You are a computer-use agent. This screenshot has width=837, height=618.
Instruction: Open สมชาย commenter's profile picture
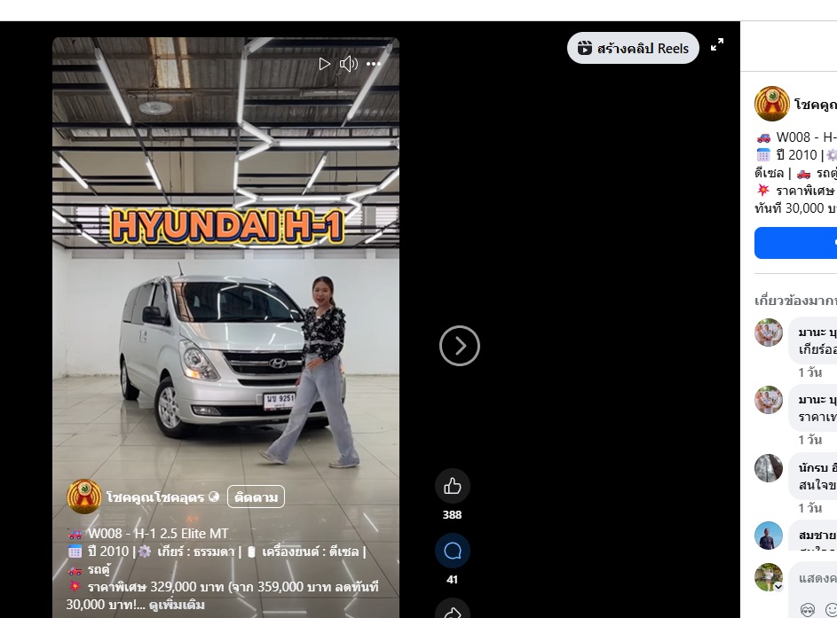coord(769,536)
